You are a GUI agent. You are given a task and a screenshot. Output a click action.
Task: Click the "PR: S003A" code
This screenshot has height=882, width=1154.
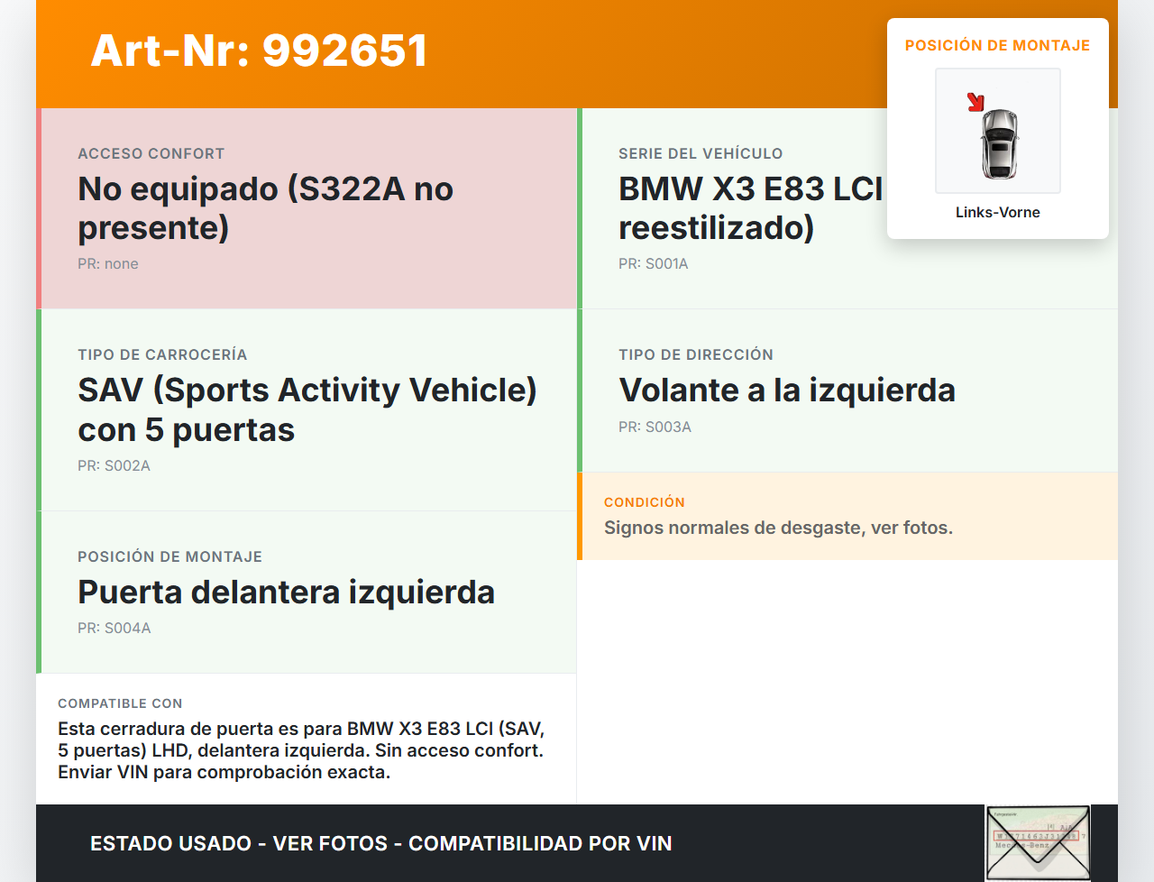tap(655, 427)
